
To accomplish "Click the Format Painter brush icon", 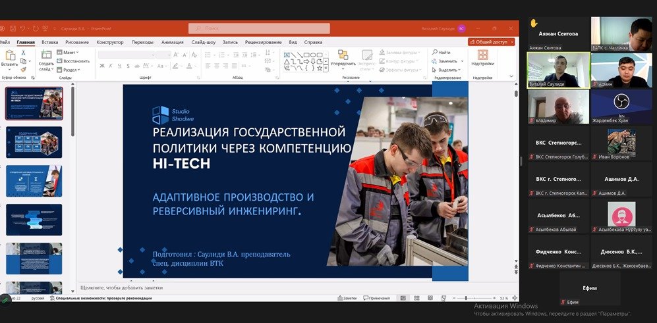I will click(x=23, y=69).
